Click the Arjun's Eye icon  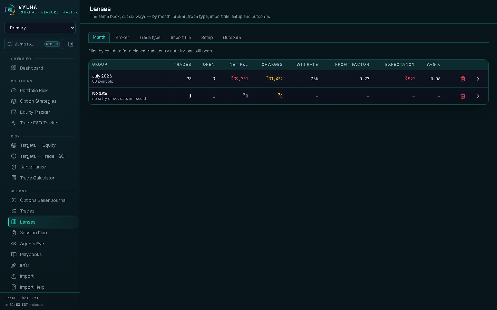point(14,244)
